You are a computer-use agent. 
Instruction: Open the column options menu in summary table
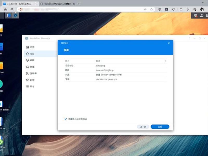pyautogui.click(x=166, y=61)
